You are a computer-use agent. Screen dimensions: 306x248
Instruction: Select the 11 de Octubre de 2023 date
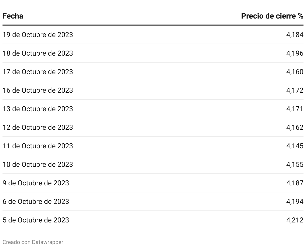pyautogui.click(x=38, y=146)
